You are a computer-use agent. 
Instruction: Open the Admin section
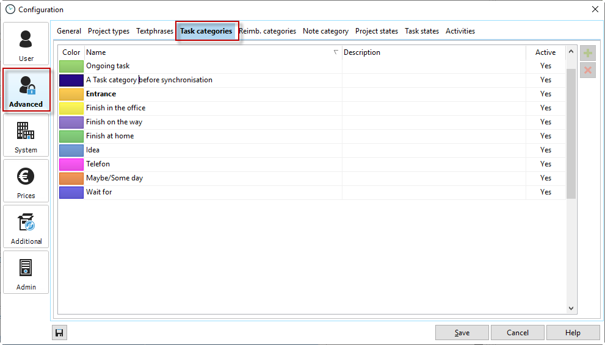[26, 273]
